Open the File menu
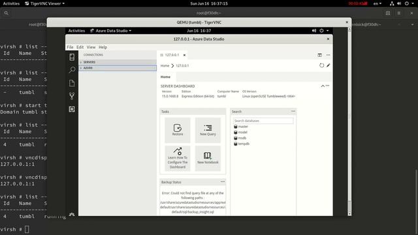The height and width of the screenshot is (235, 418). coord(70,47)
